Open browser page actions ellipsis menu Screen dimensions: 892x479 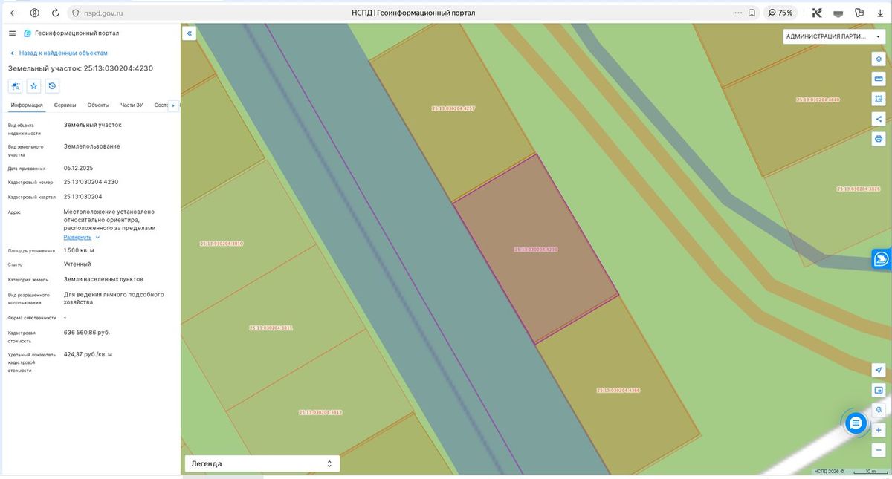pyautogui.click(x=738, y=13)
